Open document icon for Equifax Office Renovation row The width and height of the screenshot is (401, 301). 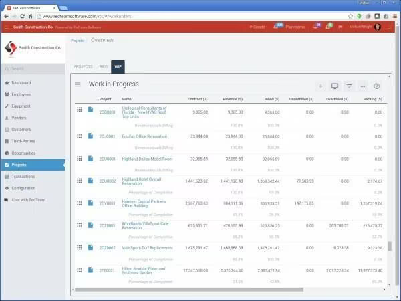coord(90,136)
